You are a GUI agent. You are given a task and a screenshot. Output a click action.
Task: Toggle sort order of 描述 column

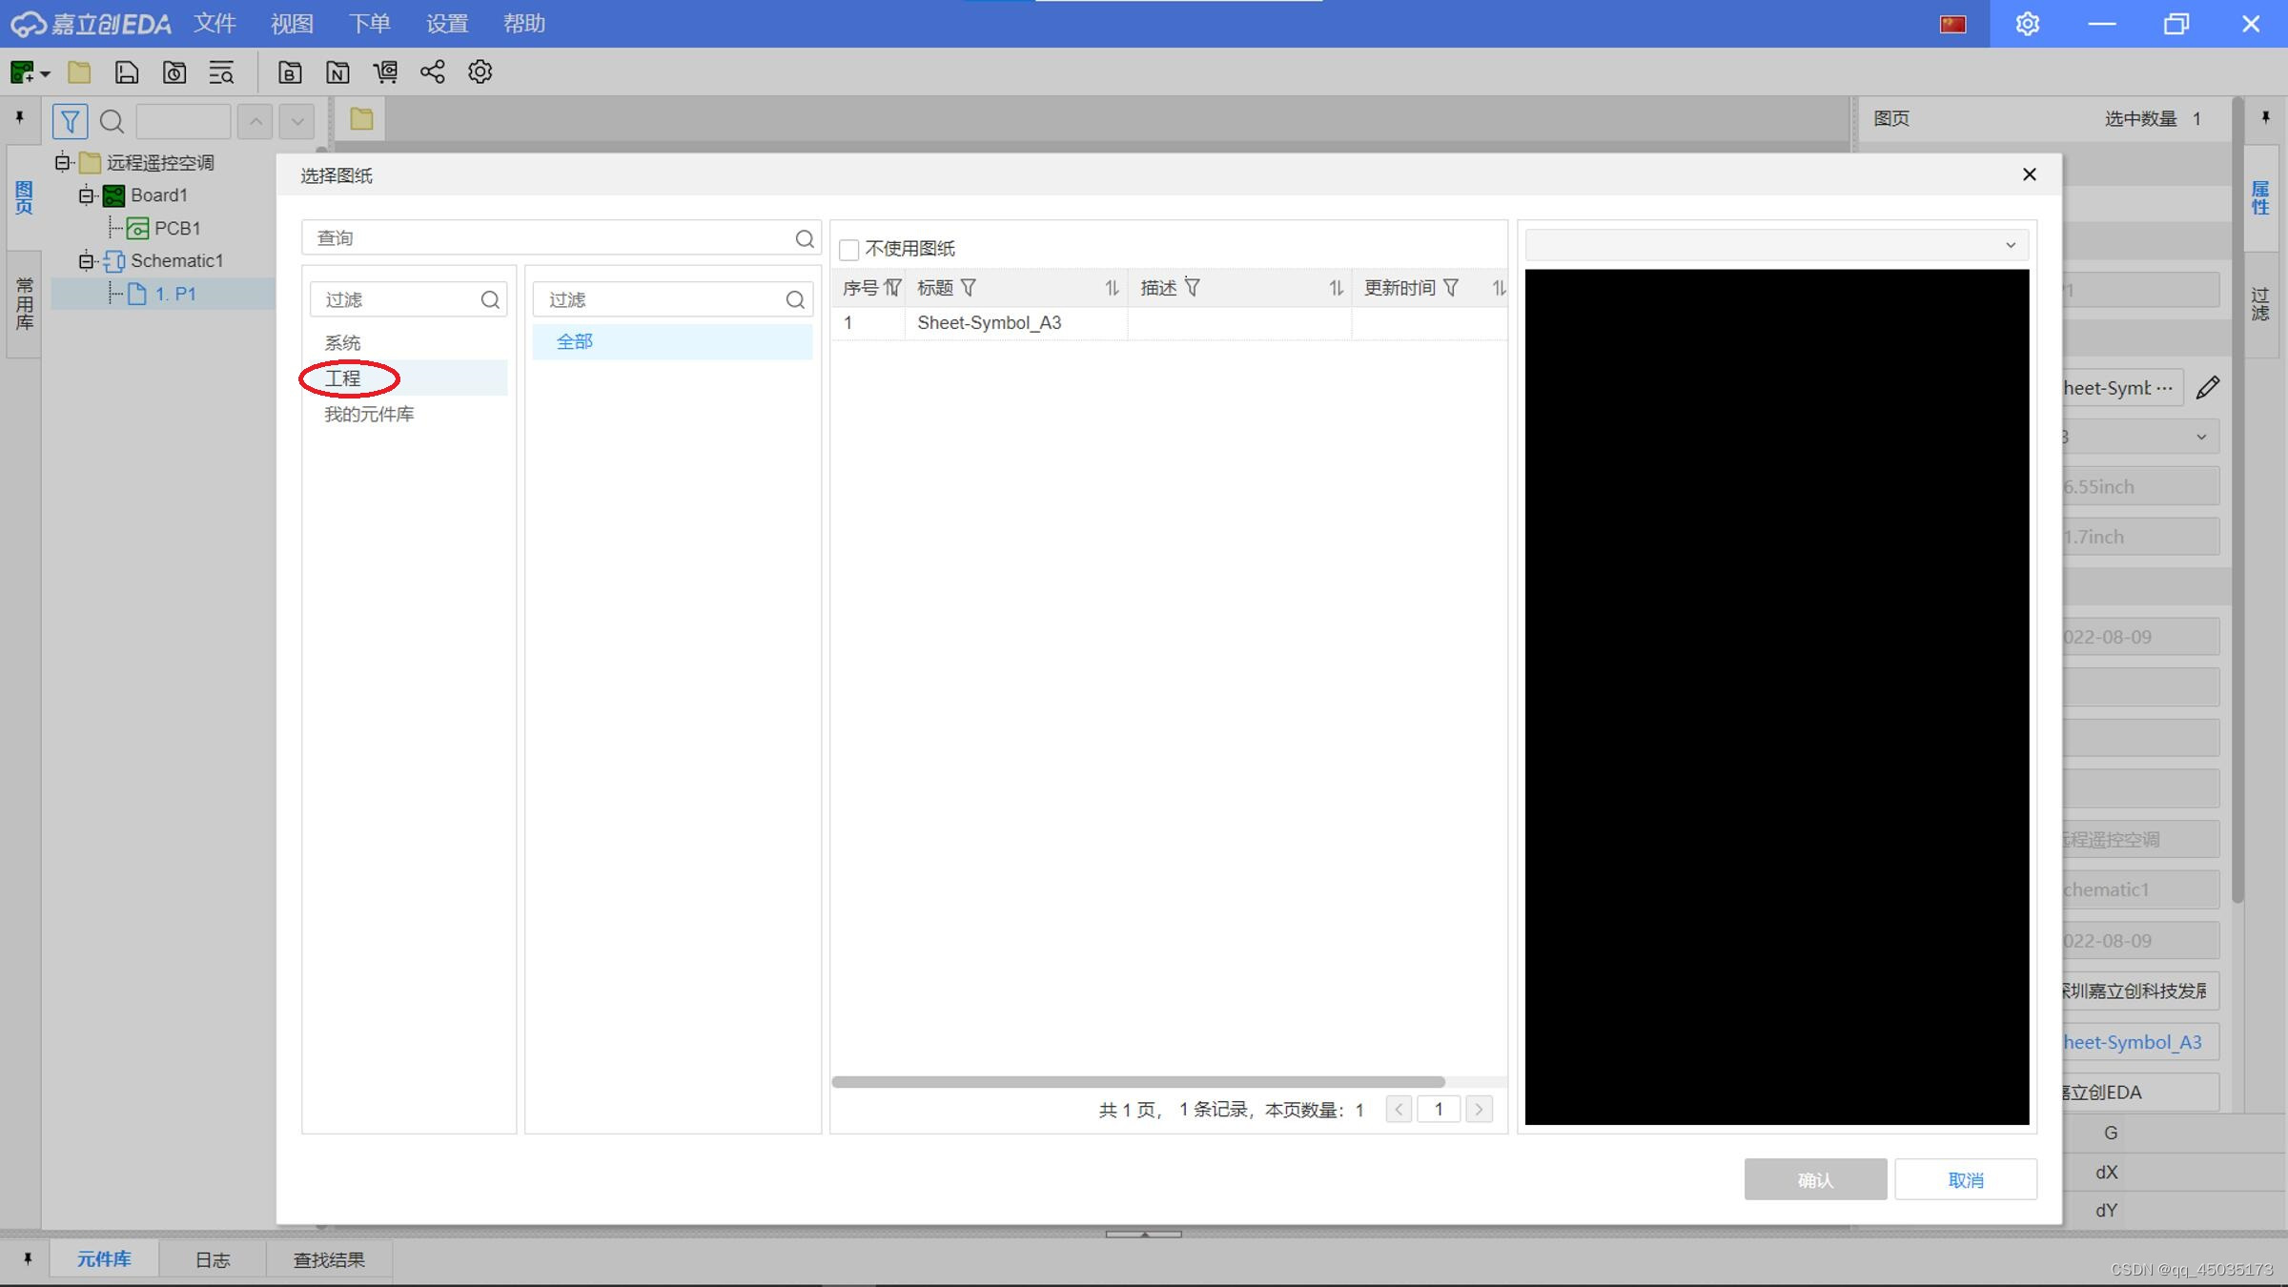coord(1336,288)
